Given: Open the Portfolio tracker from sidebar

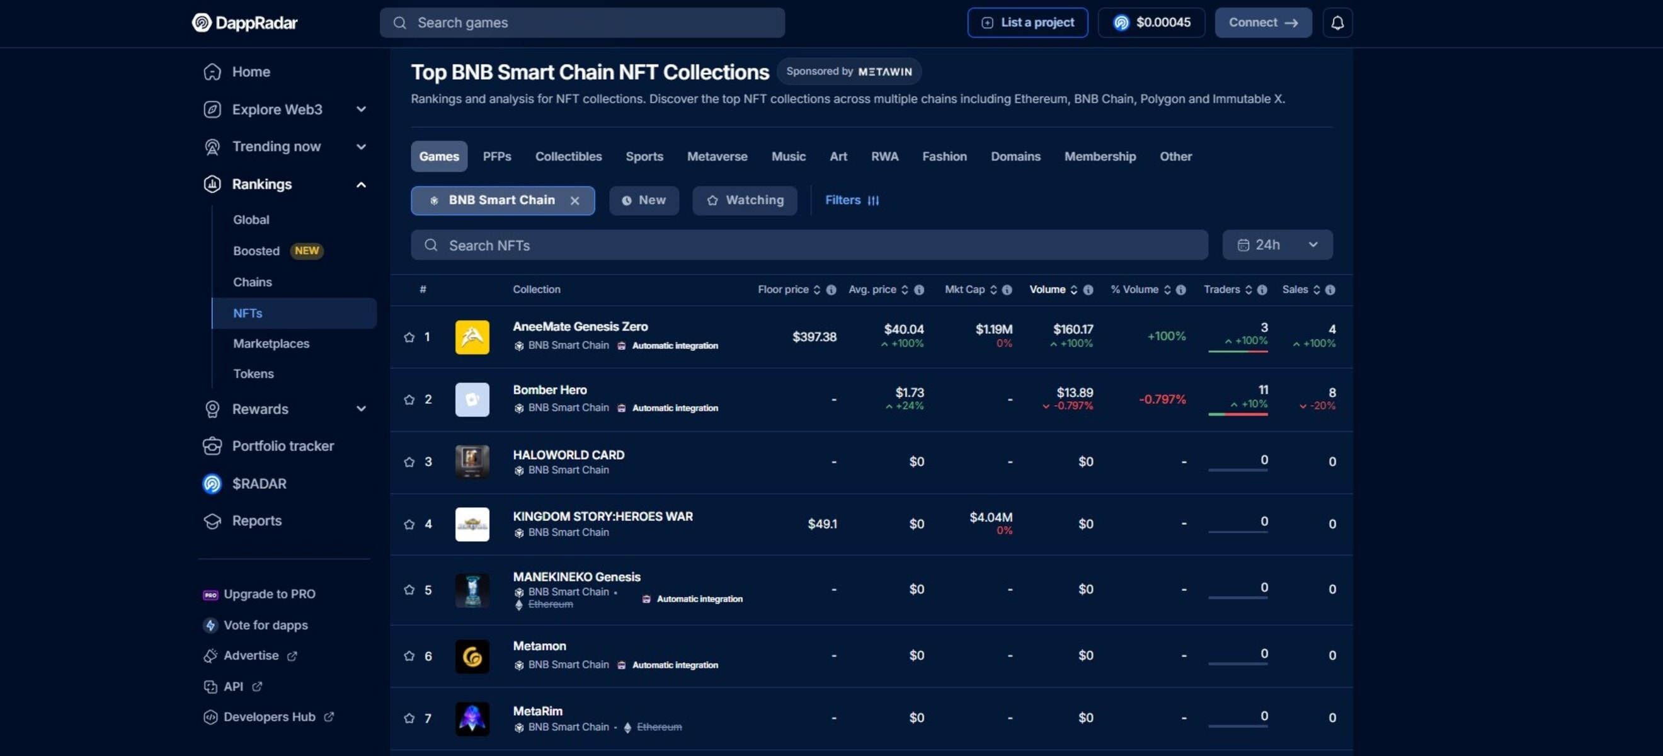Looking at the screenshot, I should coord(283,445).
